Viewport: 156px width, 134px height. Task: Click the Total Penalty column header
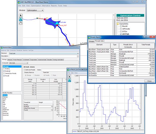click(x=146, y=46)
